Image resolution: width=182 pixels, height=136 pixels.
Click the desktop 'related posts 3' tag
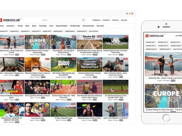[82, 31]
